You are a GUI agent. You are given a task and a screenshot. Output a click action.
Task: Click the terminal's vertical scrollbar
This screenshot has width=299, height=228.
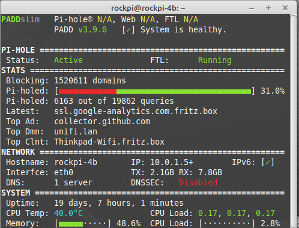[294, 121]
